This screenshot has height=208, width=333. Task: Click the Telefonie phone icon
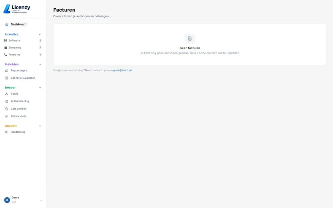(6, 55)
